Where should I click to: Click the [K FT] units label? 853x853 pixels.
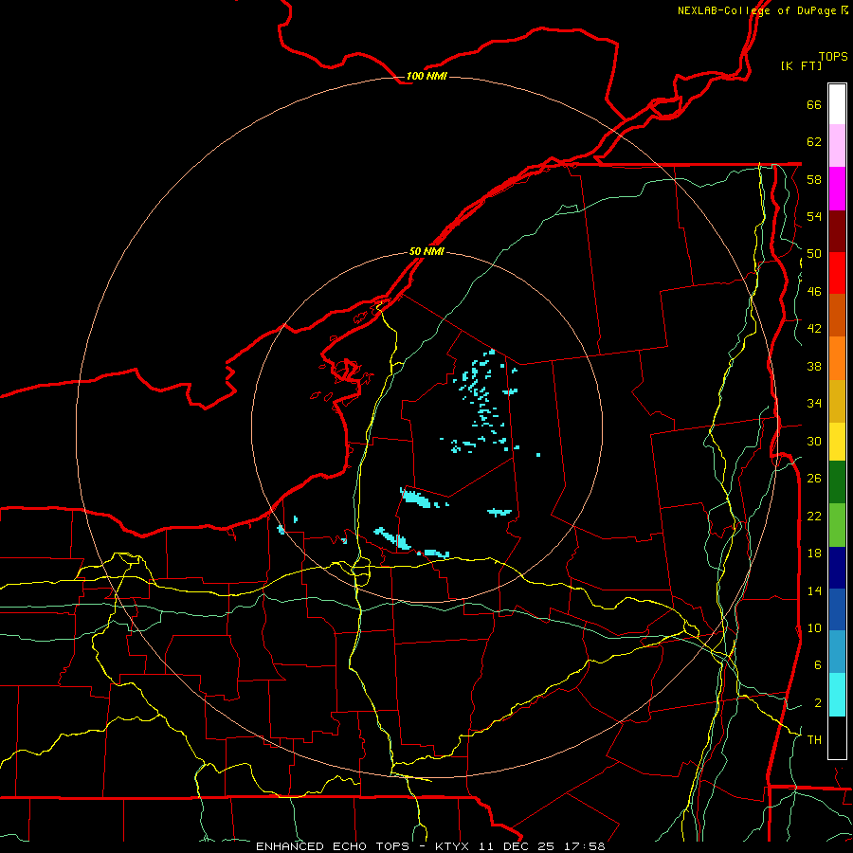tap(801, 65)
